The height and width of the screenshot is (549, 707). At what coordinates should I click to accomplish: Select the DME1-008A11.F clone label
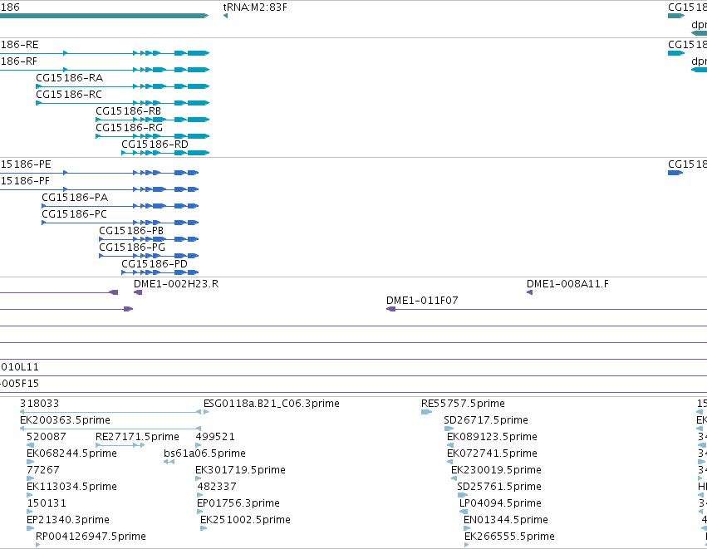pyautogui.click(x=567, y=284)
